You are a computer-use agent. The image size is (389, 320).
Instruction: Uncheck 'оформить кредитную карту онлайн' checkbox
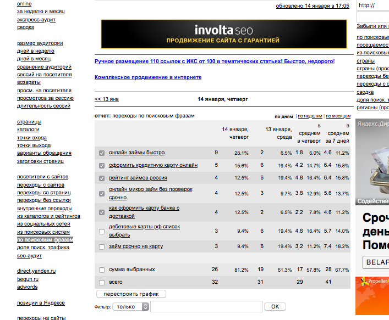[102, 166]
